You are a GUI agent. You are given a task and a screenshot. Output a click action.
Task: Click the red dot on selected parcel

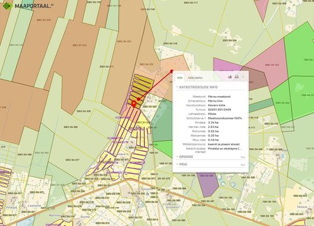click(138, 99)
